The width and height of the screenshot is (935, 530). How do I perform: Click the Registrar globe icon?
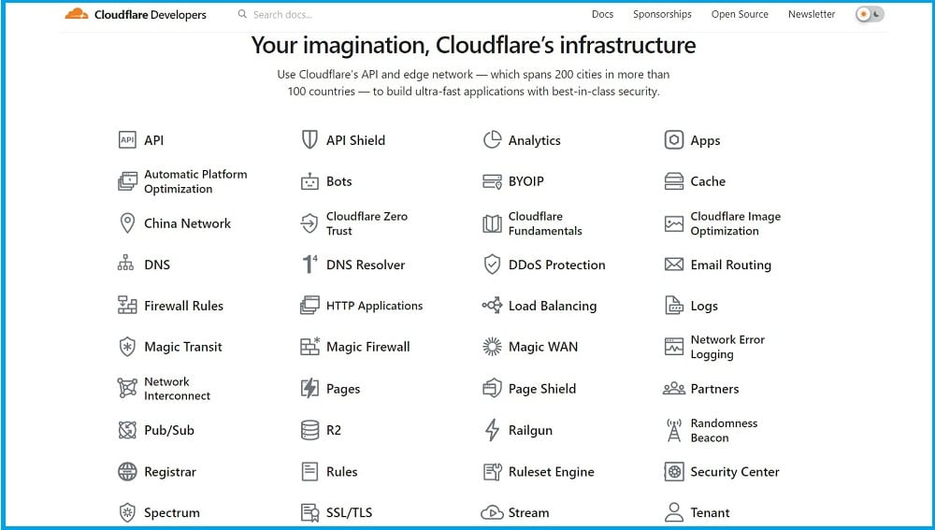click(127, 471)
